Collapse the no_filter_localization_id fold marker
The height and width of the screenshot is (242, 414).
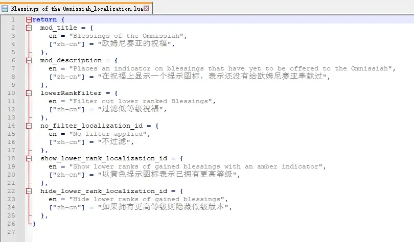(x=29, y=126)
